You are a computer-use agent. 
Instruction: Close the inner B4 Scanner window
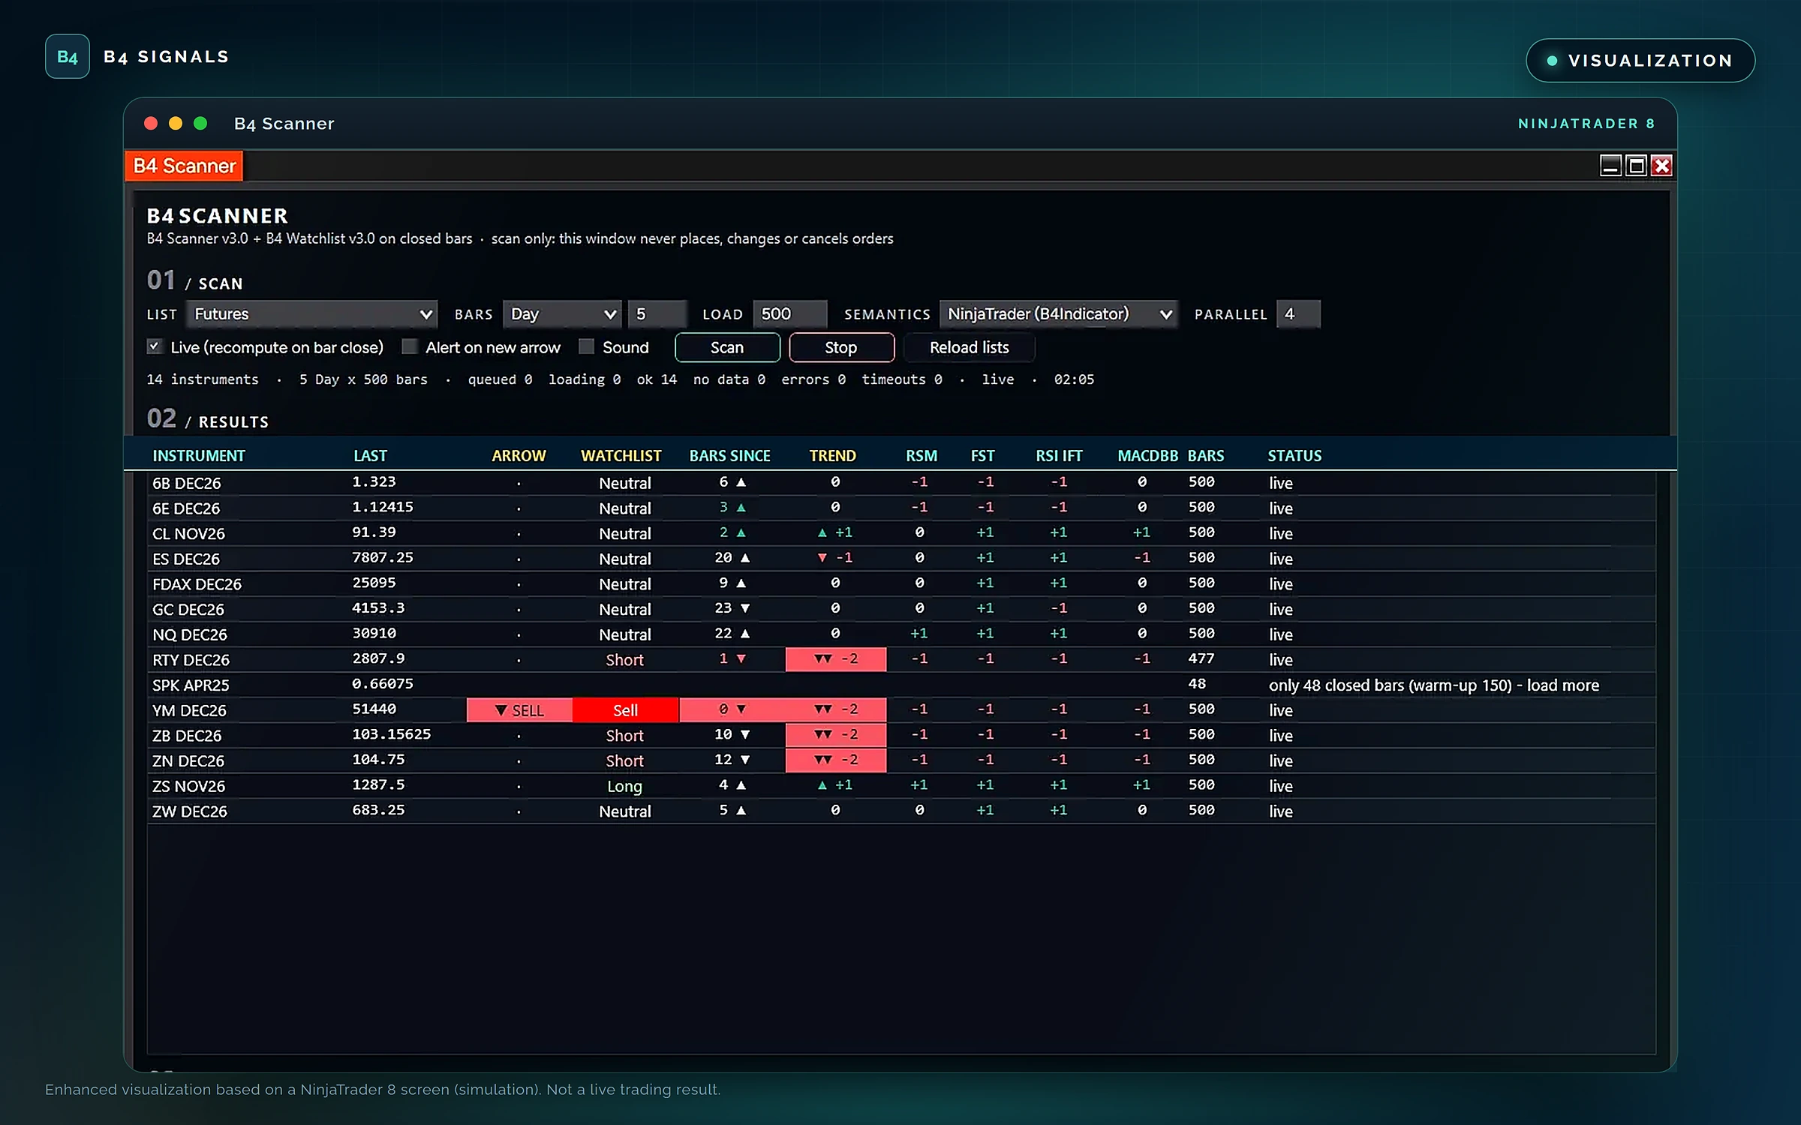tap(1662, 165)
